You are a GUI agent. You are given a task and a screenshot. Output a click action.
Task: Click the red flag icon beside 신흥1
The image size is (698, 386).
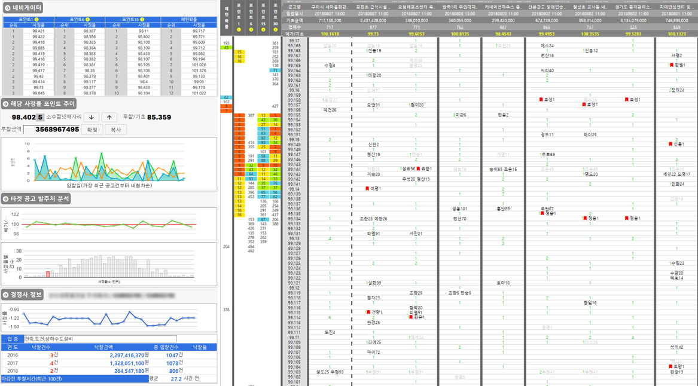pyautogui.click(x=670, y=144)
